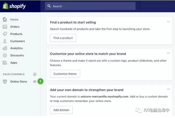
Task: Open Discounts in the sidebar
Action: (17, 55)
